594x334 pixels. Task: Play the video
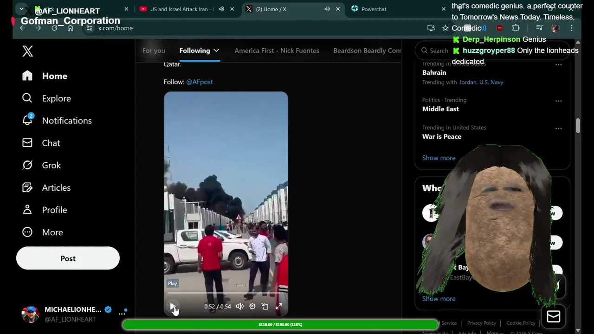173,306
